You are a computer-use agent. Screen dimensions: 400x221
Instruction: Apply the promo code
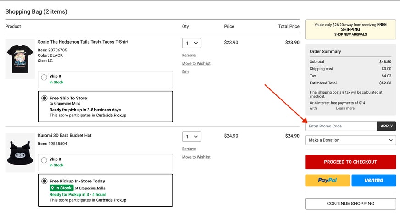pyautogui.click(x=387, y=126)
